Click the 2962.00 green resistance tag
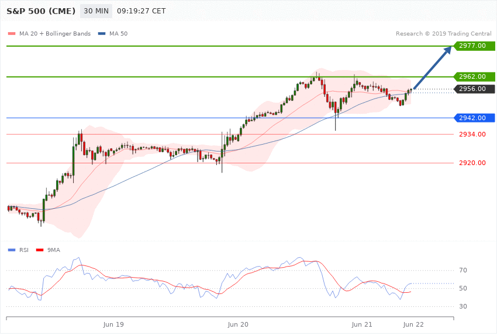This screenshot has height=336, width=497. pos(474,76)
